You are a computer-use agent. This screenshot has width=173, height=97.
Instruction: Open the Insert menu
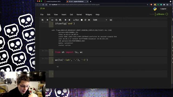pos(64,15)
